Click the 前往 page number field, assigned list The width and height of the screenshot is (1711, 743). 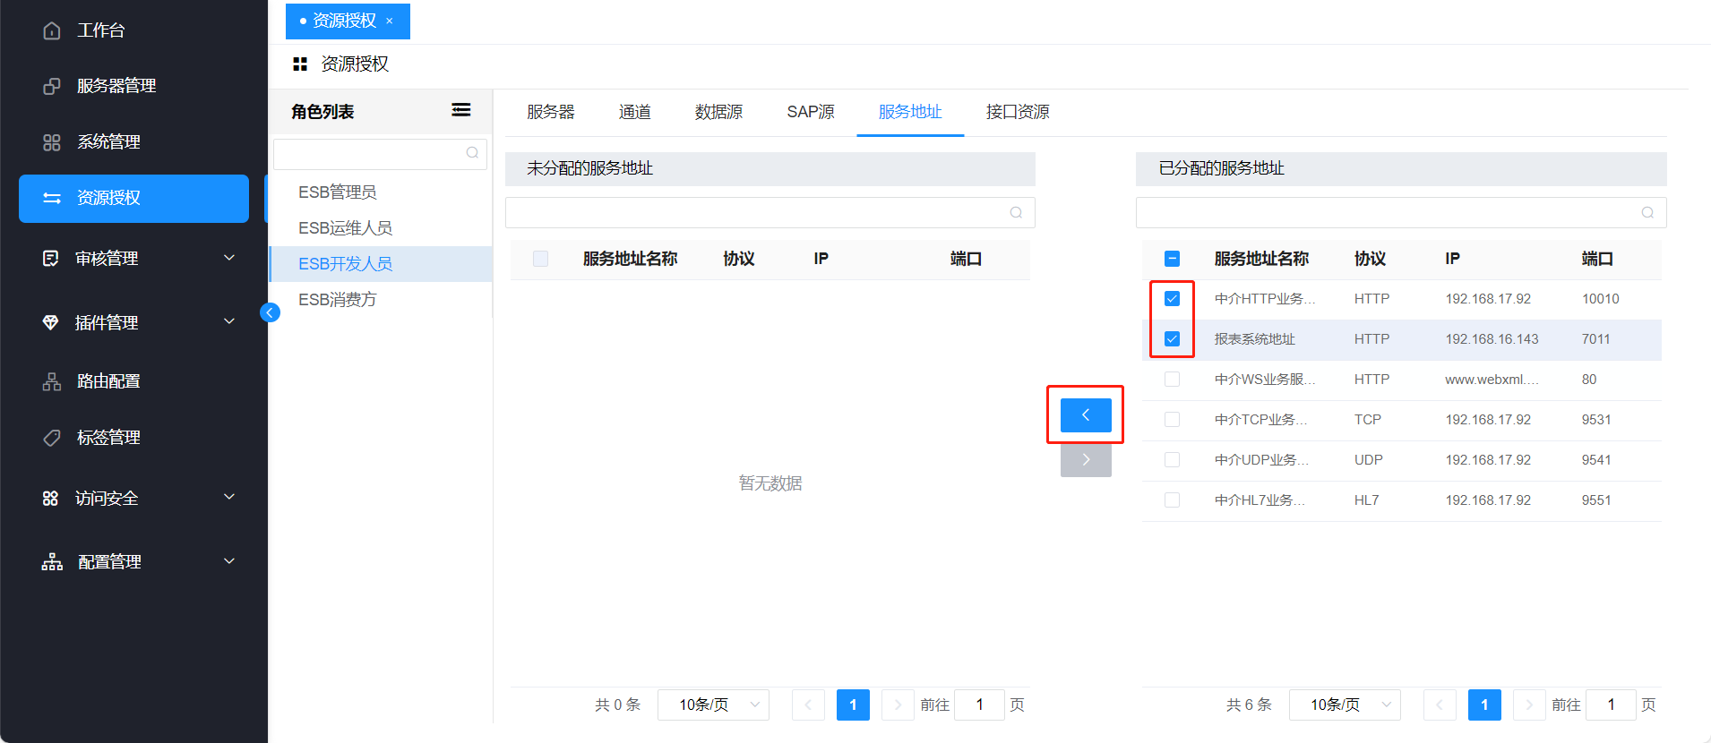[x=1611, y=705]
